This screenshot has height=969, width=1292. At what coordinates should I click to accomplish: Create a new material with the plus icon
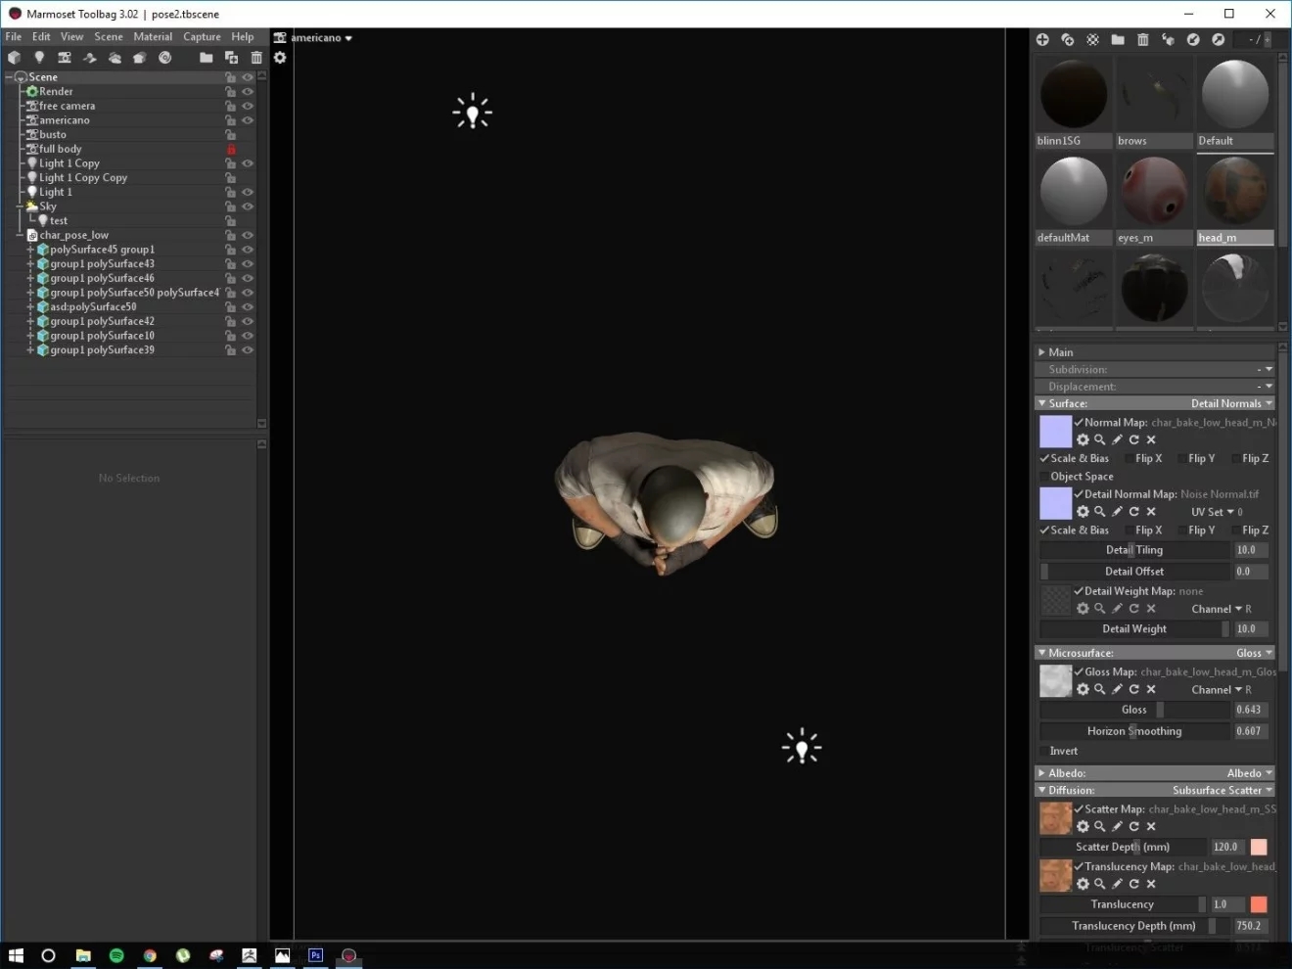coord(1042,40)
